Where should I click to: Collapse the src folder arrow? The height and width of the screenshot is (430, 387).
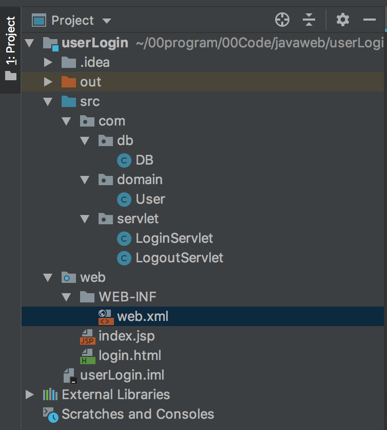pos(48,102)
